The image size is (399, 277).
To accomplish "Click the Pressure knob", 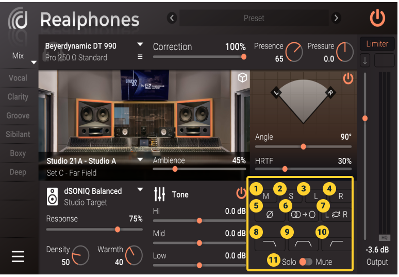I will (345, 52).
